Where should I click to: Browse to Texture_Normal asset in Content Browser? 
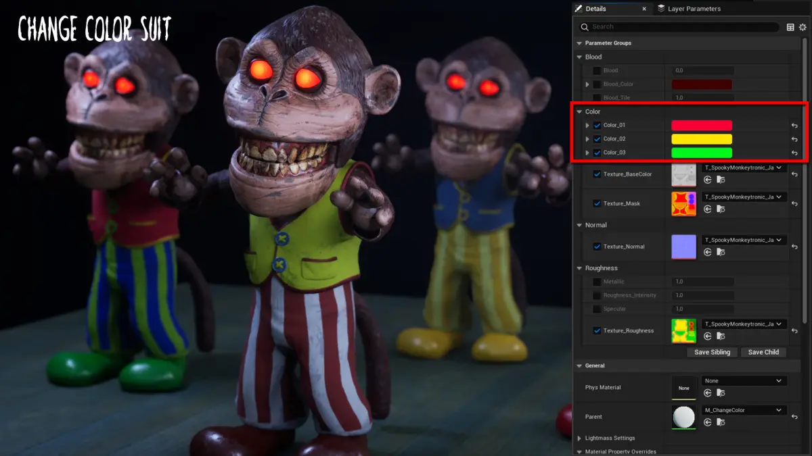[x=721, y=252]
